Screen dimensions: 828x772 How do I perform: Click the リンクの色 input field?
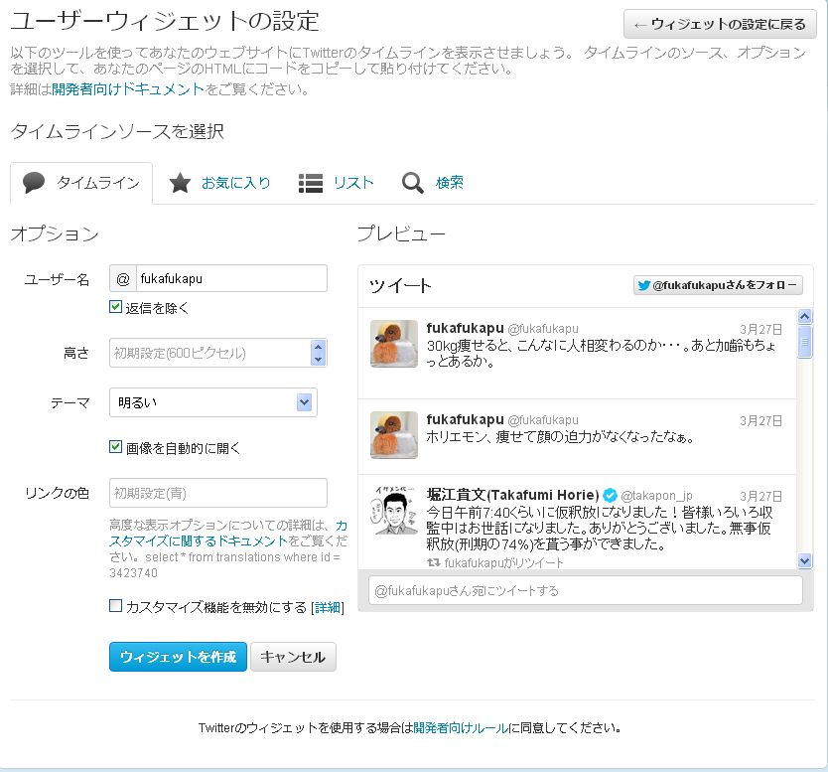218,493
